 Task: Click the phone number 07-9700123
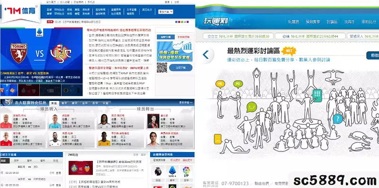(235, 184)
